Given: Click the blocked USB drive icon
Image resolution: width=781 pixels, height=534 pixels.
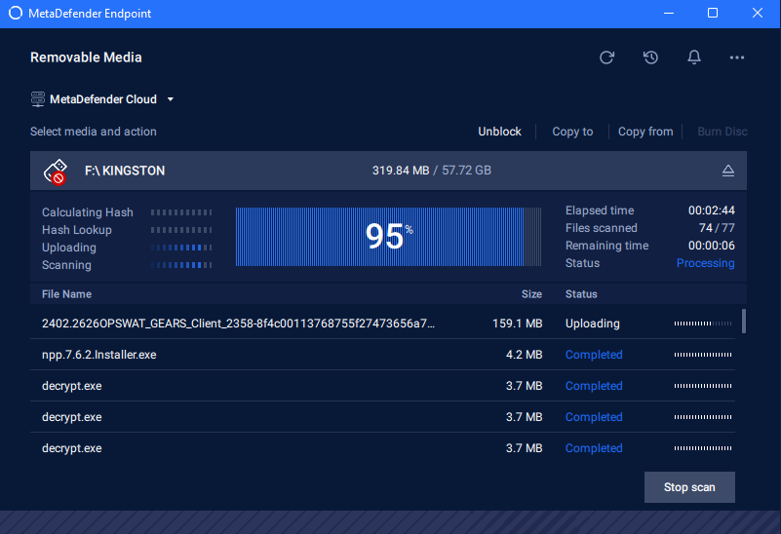Looking at the screenshot, I should pos(56,172).
